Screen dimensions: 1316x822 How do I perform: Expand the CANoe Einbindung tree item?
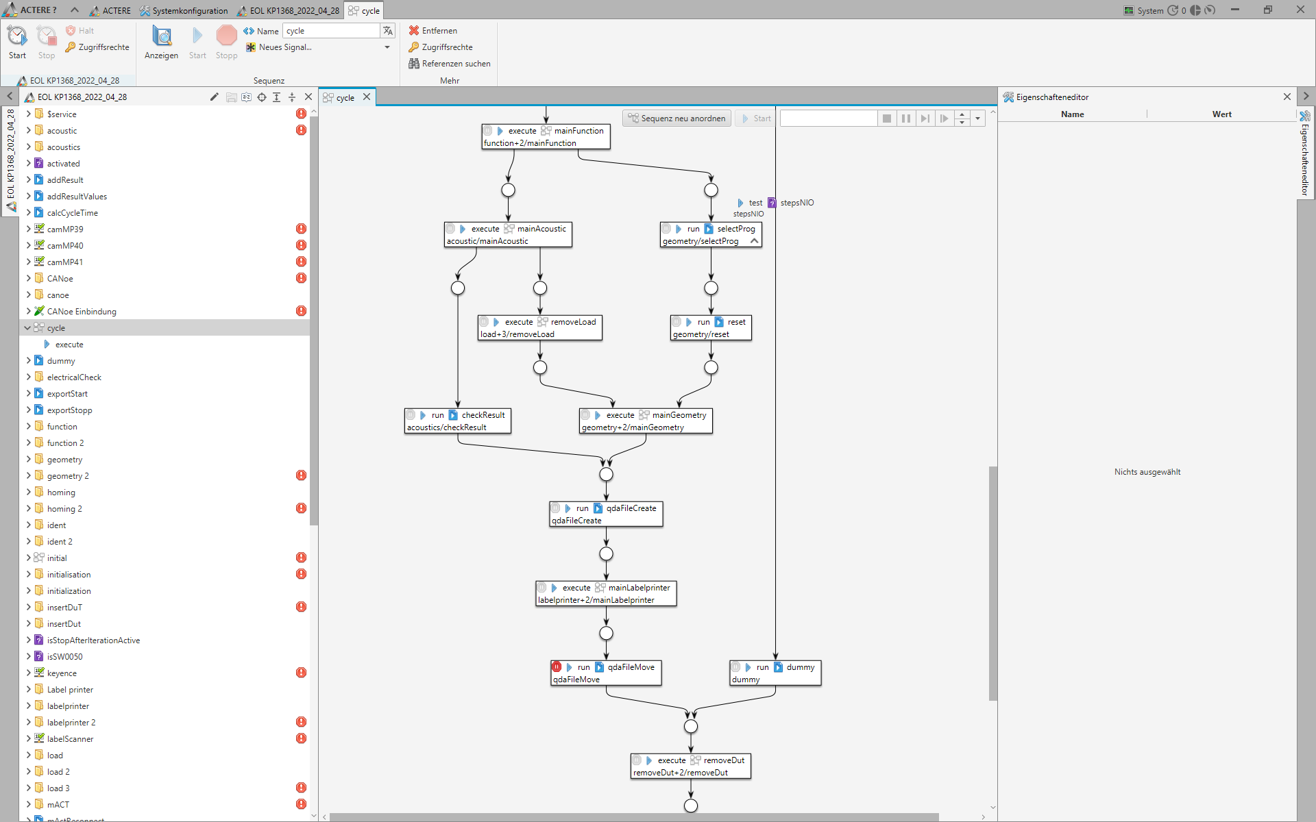click(x=28, y=311)
